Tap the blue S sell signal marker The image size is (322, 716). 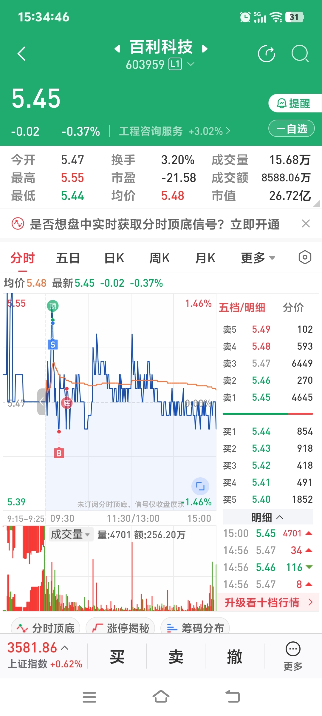(53, 345)
